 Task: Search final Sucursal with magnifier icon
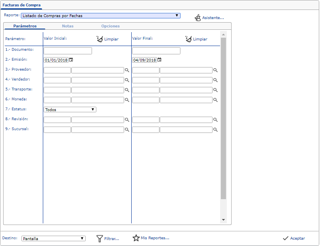pos(216,130)
